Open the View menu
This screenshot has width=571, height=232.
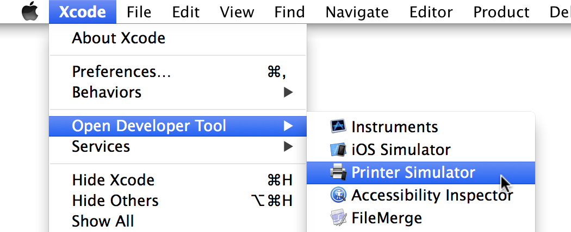238,11
